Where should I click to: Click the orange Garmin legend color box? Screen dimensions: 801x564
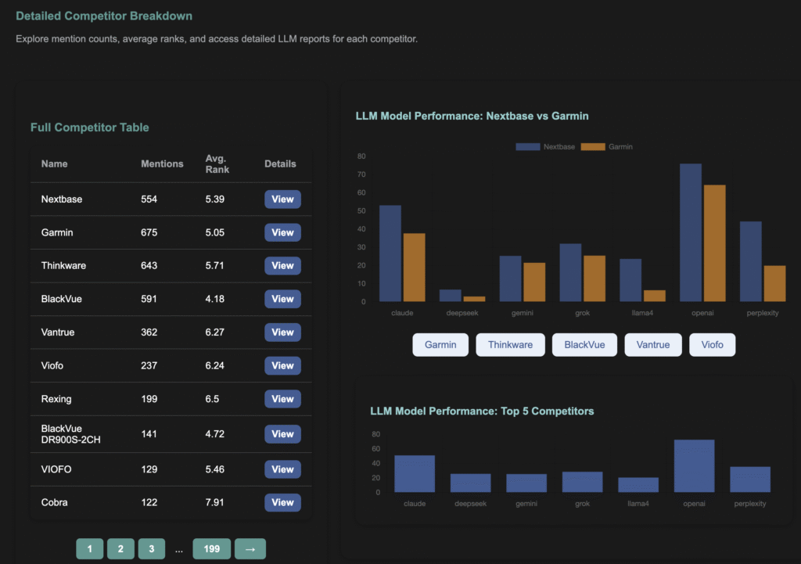pyautogui.click(x=593, y=146)
